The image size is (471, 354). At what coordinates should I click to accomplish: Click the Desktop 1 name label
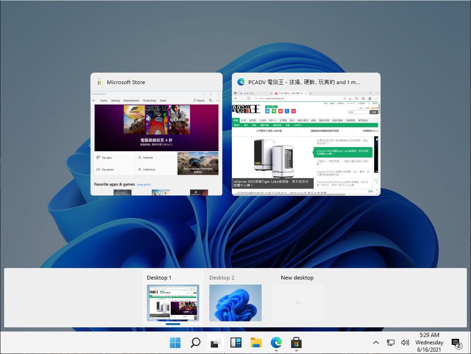pyautogui.click(x=159, y=278)
